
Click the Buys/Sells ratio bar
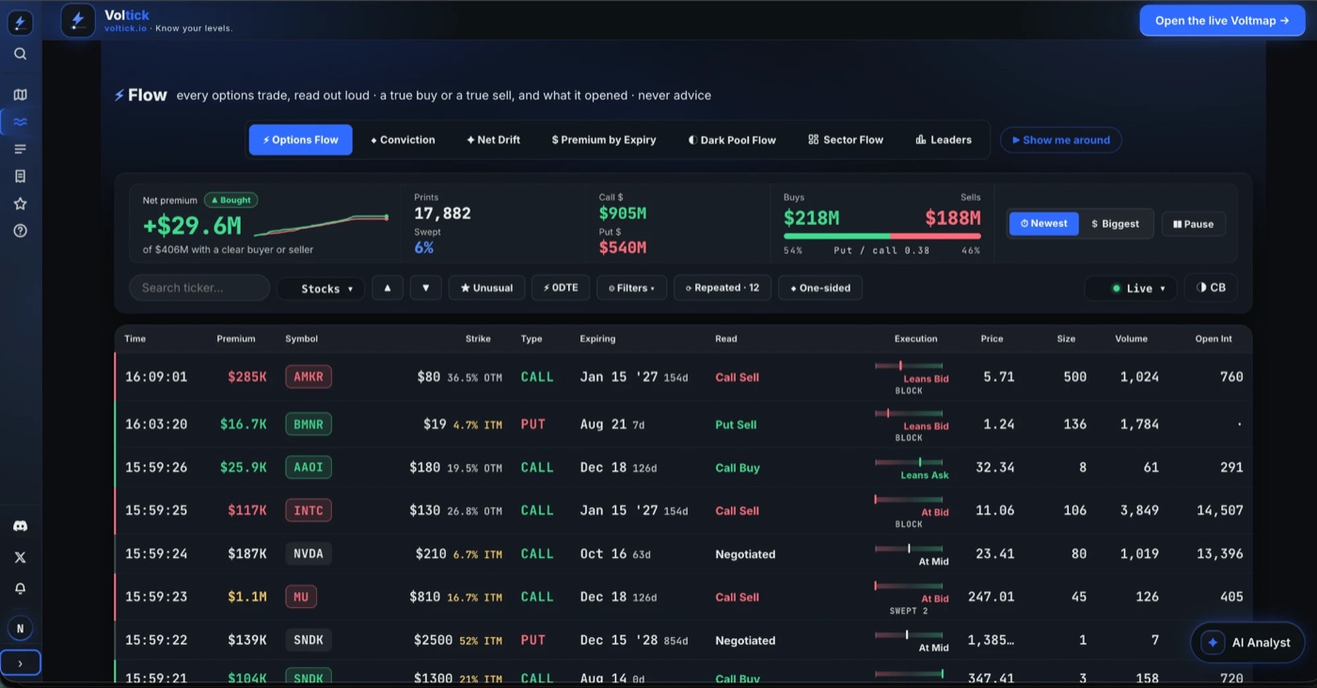[881, 236]
